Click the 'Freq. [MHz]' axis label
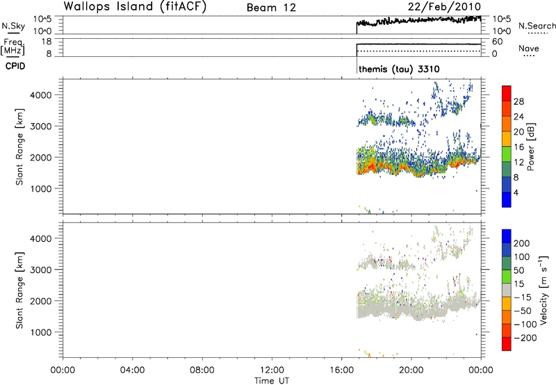 point(13,47)
